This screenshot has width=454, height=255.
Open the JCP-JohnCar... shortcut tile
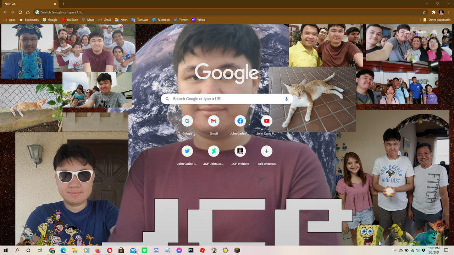click(214, 155)
